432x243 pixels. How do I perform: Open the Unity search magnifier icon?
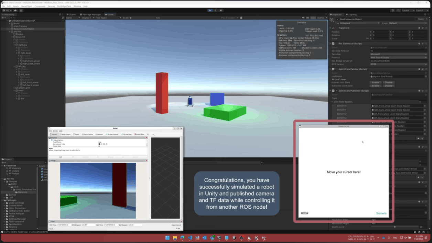[398, 10]
